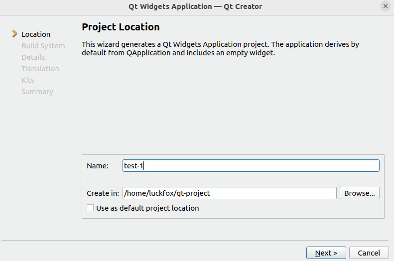Screen dimensions: 394x261
Task: Cancel the project wizard
Action: coord(369,253)
